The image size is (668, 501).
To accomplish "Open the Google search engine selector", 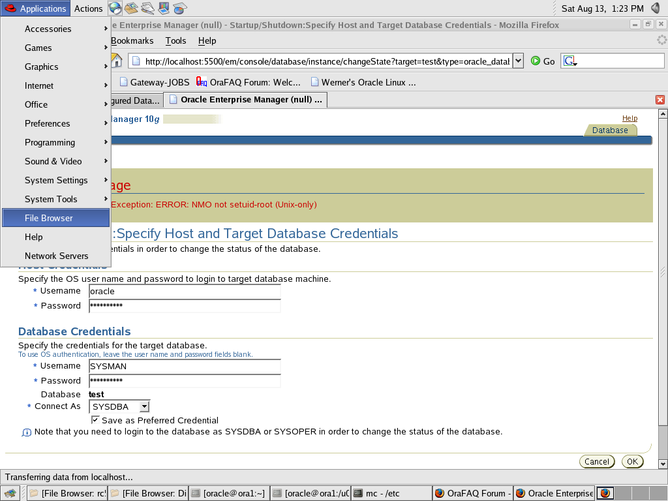I will click(570, 61).
